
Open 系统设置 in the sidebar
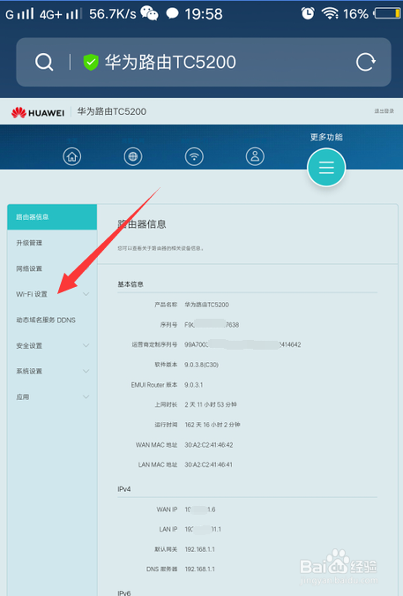pyautogui.click(x=52, y=371)
